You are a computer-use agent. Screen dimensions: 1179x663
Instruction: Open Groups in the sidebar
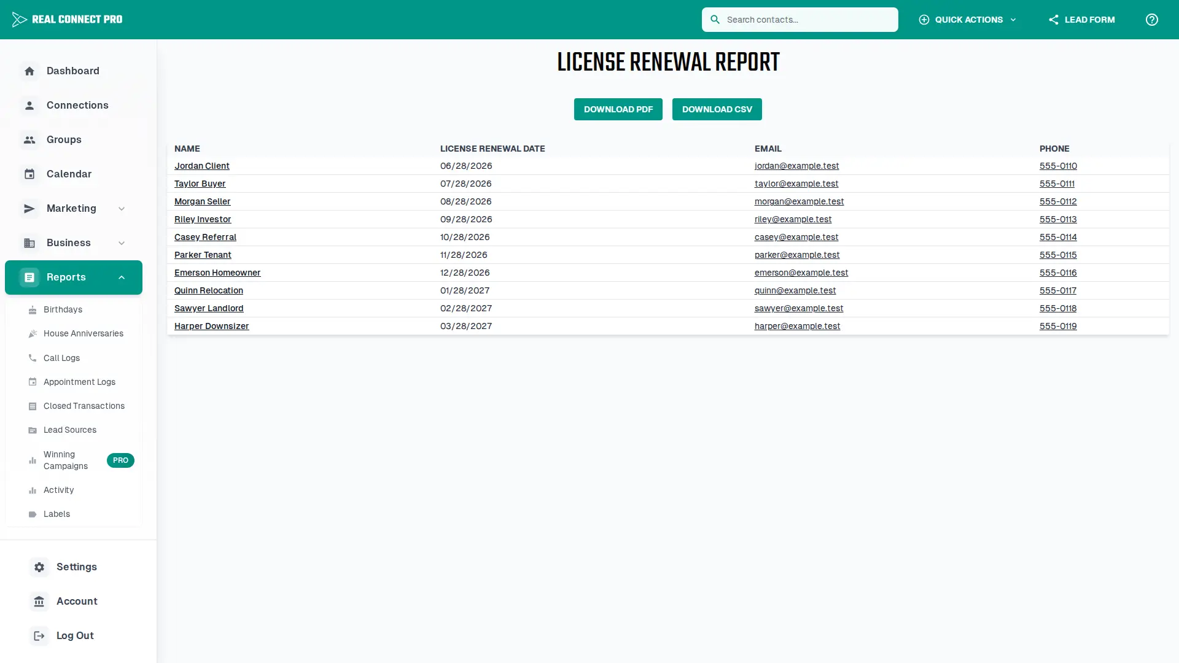pos(74,140)
